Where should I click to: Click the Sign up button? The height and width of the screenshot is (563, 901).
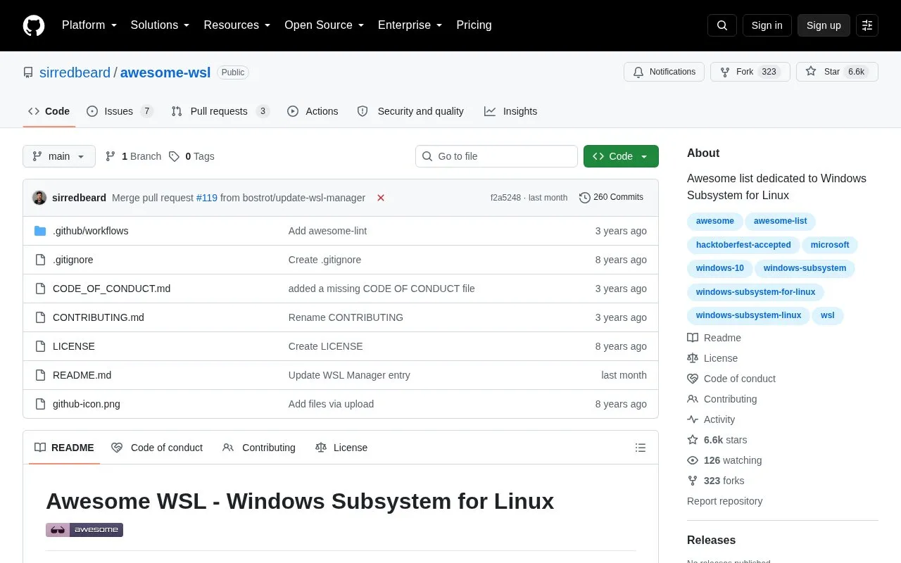click(x=824, y=25)
